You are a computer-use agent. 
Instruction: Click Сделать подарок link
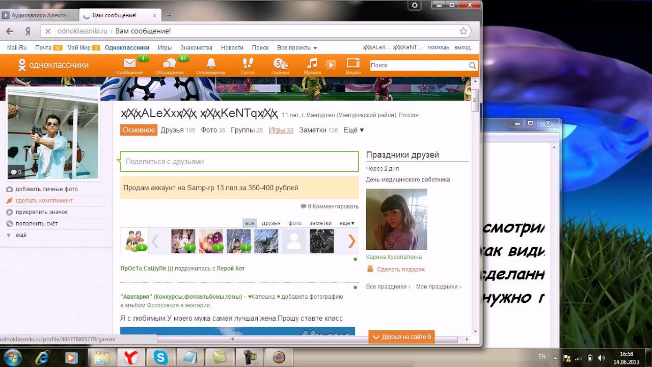click(401, 269)
